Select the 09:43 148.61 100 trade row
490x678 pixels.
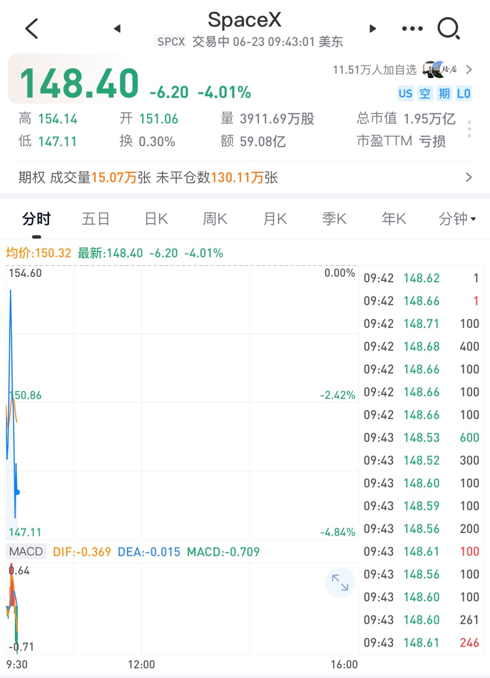point(421,551)
